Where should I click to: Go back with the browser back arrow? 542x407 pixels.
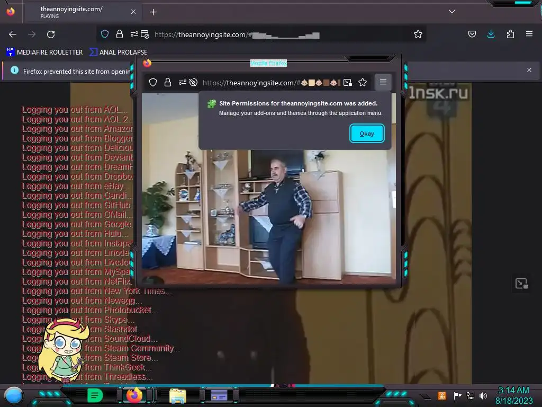[x=13, y=34]
